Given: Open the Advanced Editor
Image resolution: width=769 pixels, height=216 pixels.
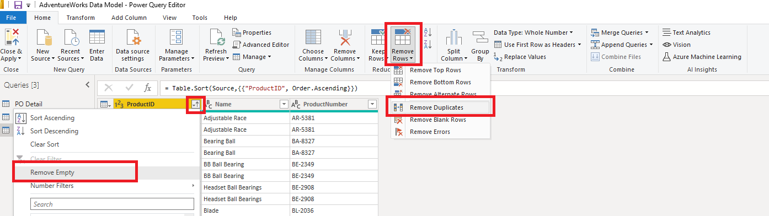Looking at the screenshot, I should pyautogui.click(x=261, y=45).
